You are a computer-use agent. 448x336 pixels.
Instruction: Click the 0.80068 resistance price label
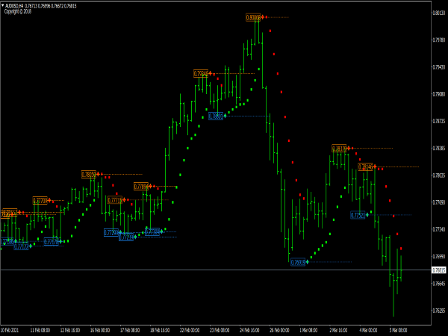pos(253,17)
